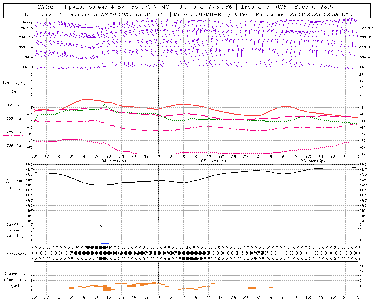This screenshot has height=300, width=375.
Task: Click "Прогноз на 120 часа(ов)" forecast text
Action: (x=56, y=14)
